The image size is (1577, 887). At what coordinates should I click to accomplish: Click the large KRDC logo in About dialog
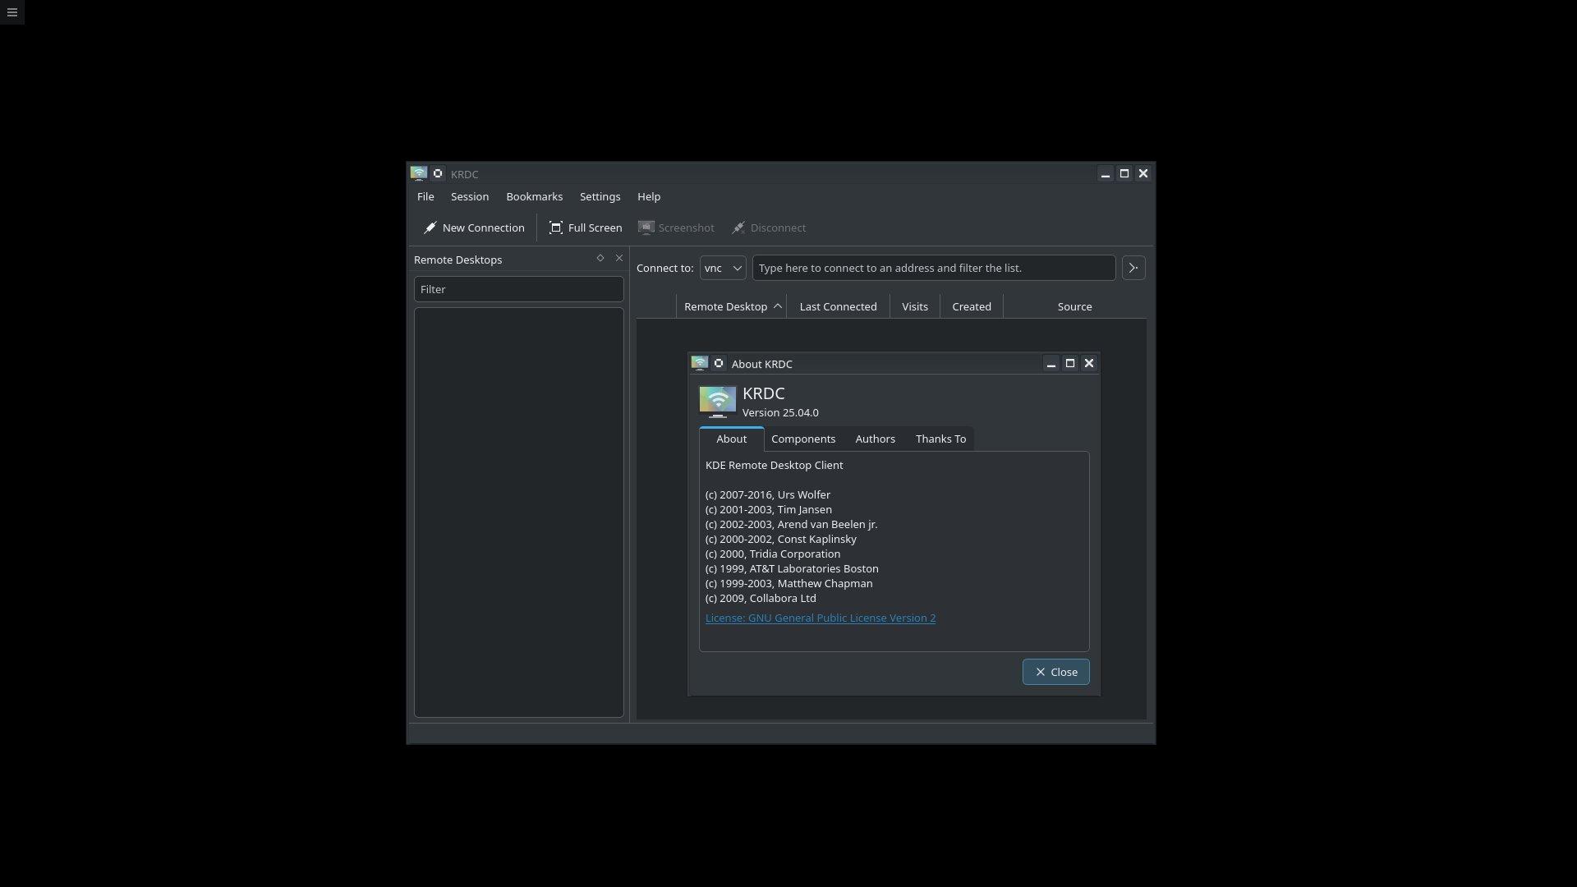(x=718, y=402)
